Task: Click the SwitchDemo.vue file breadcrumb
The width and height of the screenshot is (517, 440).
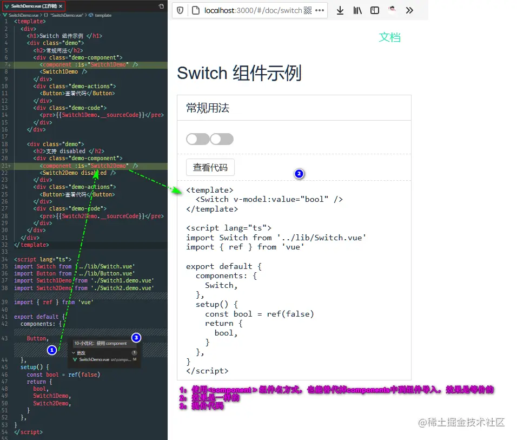Action: click(x=23, y=15)
